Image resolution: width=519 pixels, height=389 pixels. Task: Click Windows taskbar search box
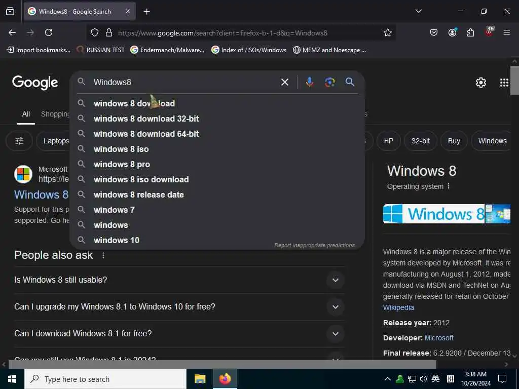tap(105, 379)
